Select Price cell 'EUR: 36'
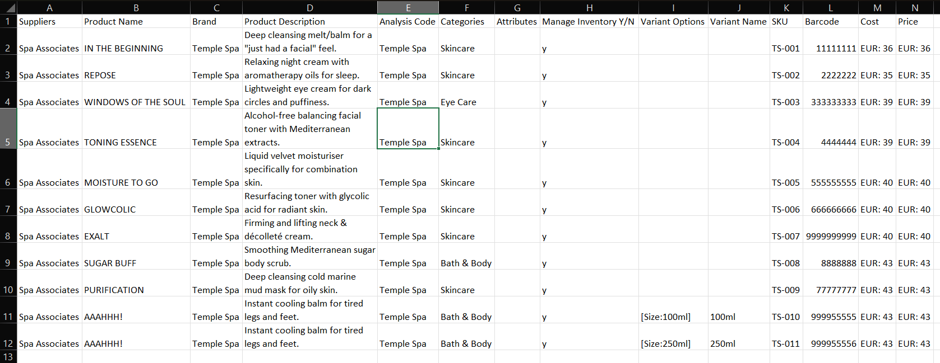Viewport: 940px width, 363px height. pyautogui.click(x=915, y=41)
